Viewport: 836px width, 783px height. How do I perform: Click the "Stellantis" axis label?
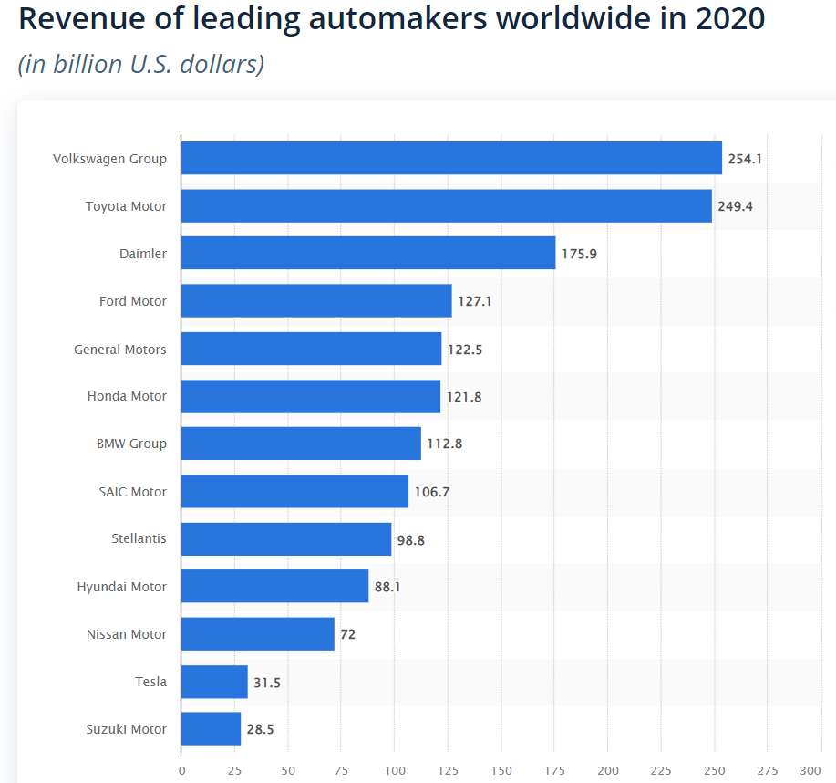pos(139,538)
